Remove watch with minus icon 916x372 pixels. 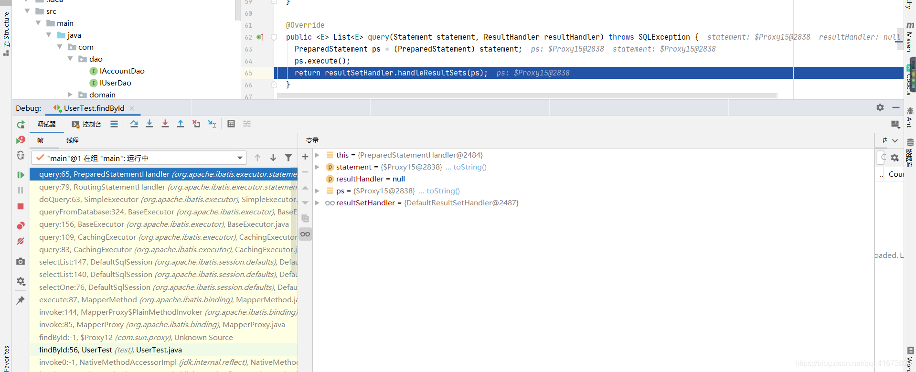[x=305, y=172]
